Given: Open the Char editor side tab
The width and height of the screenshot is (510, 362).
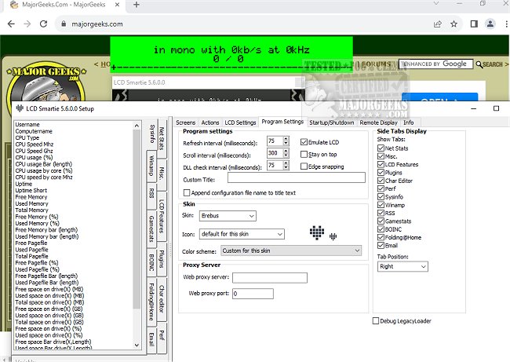Looking at the screenshot, I should point(162,299).
